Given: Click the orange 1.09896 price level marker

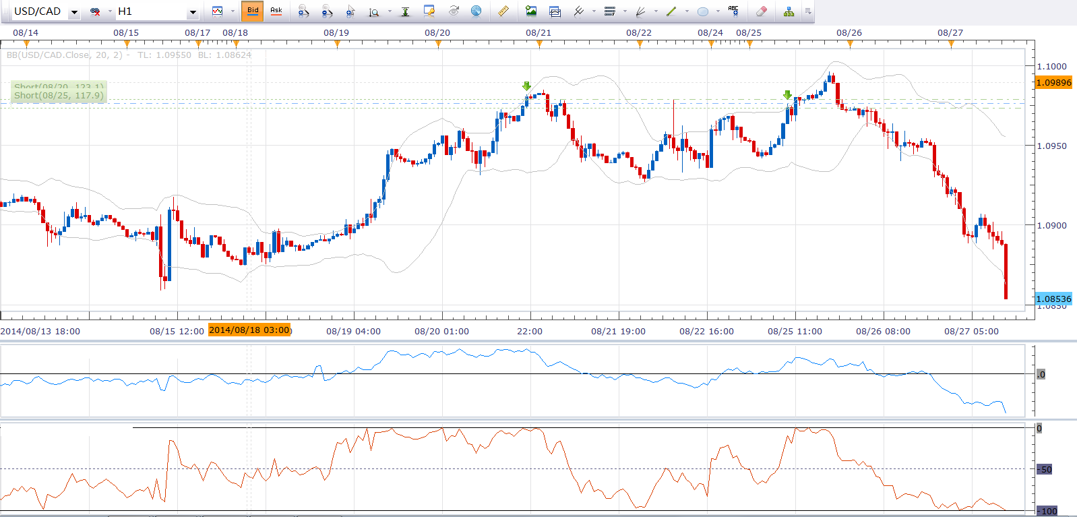Looking at the screenshot, I should 1053,82.
